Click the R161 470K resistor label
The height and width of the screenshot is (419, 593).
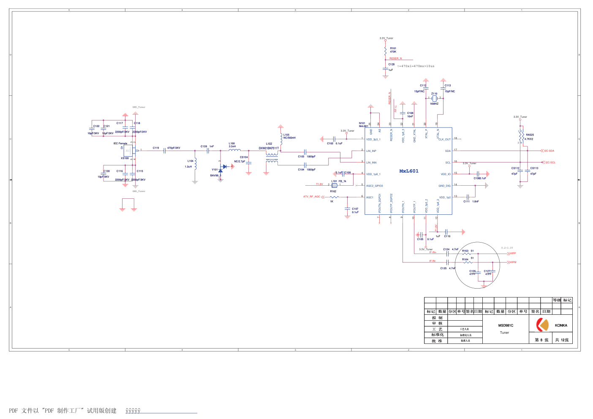coord(393,50)
